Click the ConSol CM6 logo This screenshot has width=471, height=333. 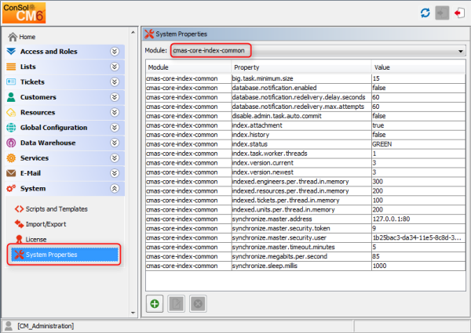(24, 13)
